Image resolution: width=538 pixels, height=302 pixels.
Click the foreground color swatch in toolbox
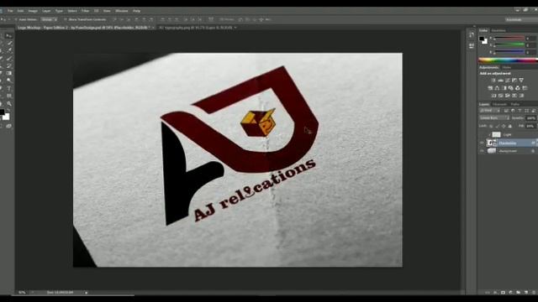(x=2, y=112)
